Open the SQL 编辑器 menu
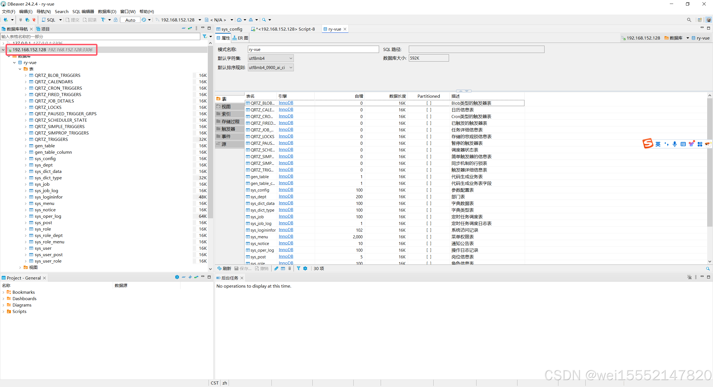 point(83,11)
